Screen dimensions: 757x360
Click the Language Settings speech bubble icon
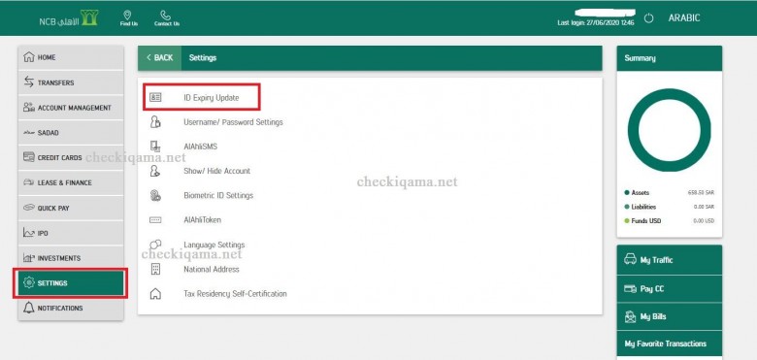tap(155, 245)
